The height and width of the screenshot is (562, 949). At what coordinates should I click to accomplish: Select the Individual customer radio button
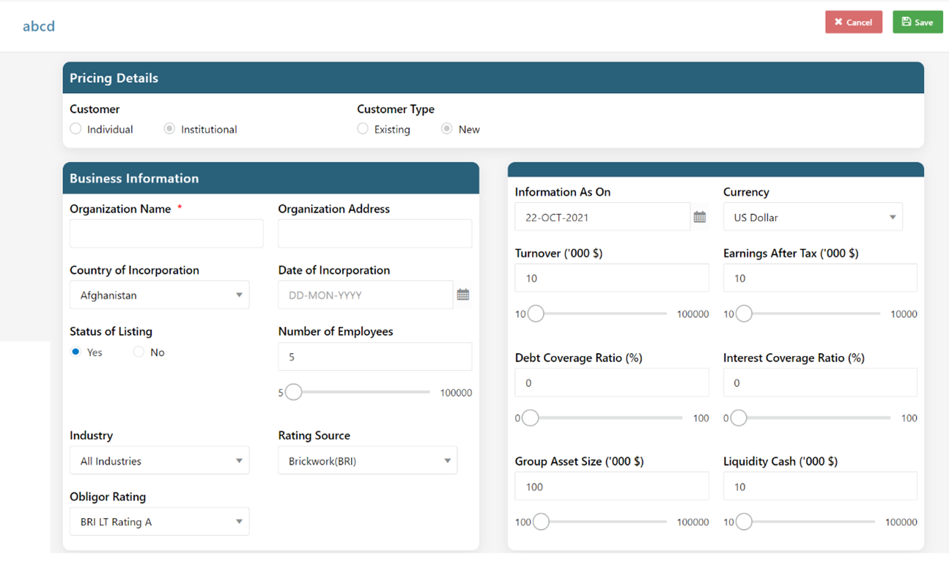[x=75, y=129]
